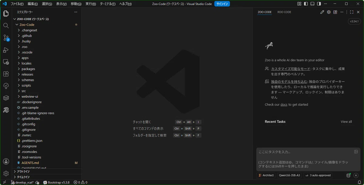Focus the ここにタスクを入力 task input field
Screen dimensions: 364x185
tap(308, 159)
